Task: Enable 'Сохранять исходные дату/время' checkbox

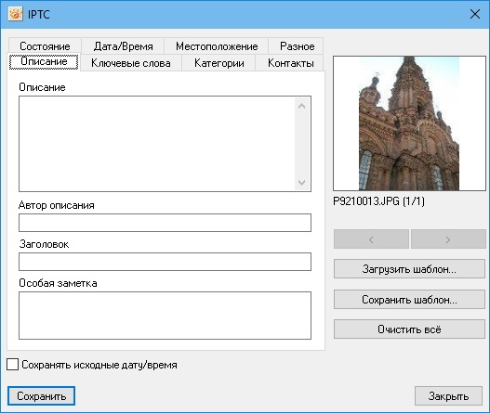Action: (12, 365)
